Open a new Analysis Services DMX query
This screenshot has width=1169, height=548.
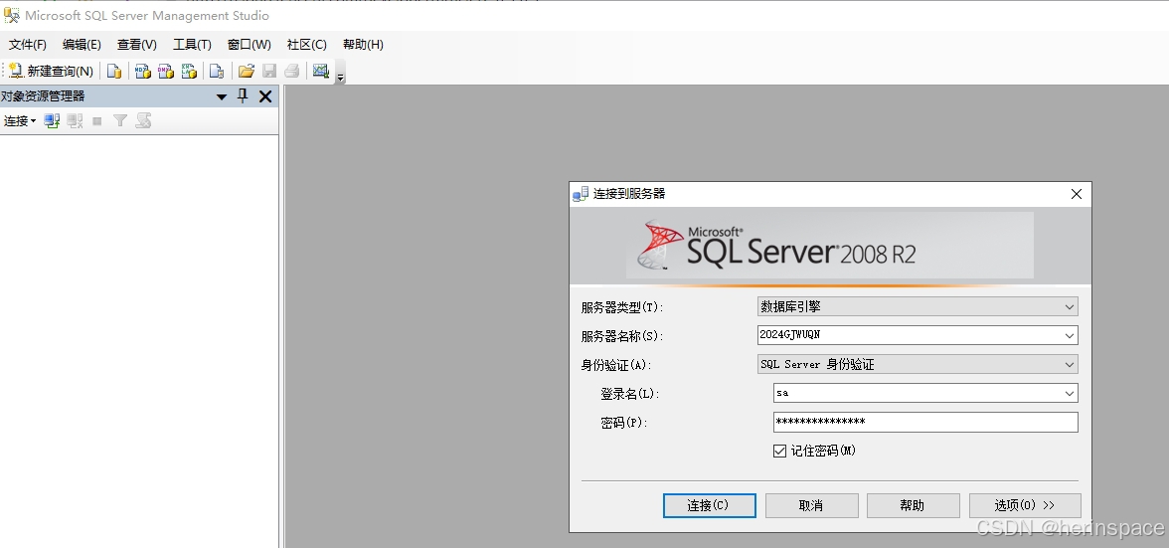165,71
